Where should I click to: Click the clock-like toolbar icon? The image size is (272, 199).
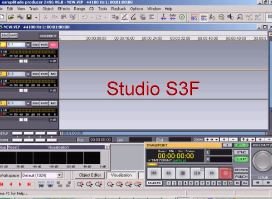(x=221, y=17)
